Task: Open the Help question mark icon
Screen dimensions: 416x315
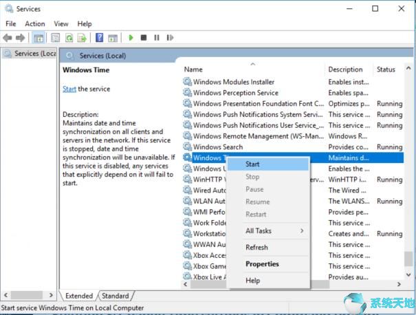Action: pos(99,38)
